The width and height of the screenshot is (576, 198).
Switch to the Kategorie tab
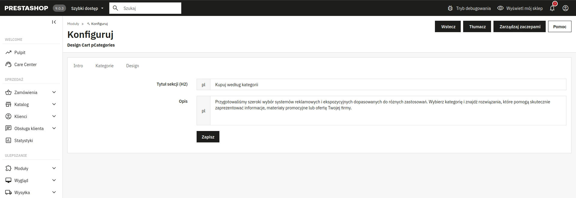104,66
